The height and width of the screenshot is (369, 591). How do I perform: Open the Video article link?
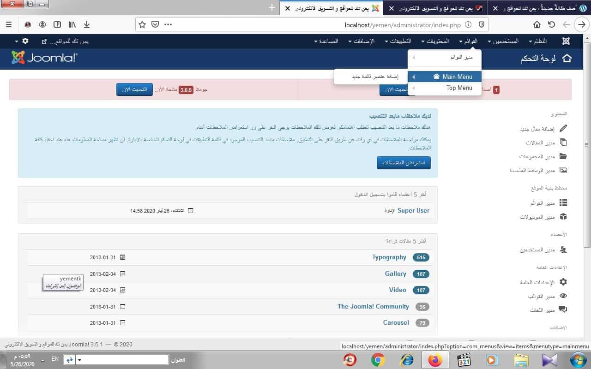[x=398, y=290]
